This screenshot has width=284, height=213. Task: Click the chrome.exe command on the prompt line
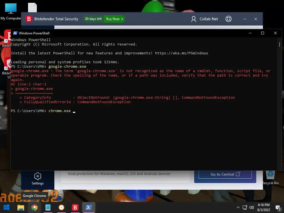click(x=60, y=111)
